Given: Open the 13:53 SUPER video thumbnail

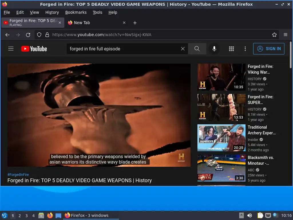Looking at the screenshot, I should coord(221,107).
